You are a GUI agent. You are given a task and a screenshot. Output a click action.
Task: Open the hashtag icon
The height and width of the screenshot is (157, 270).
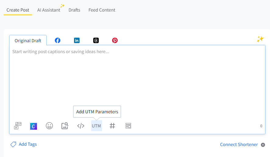[x=112, y=126]
